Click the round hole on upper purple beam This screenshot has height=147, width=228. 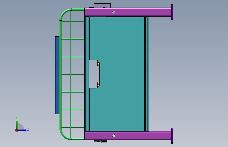[x=114, y=12]
